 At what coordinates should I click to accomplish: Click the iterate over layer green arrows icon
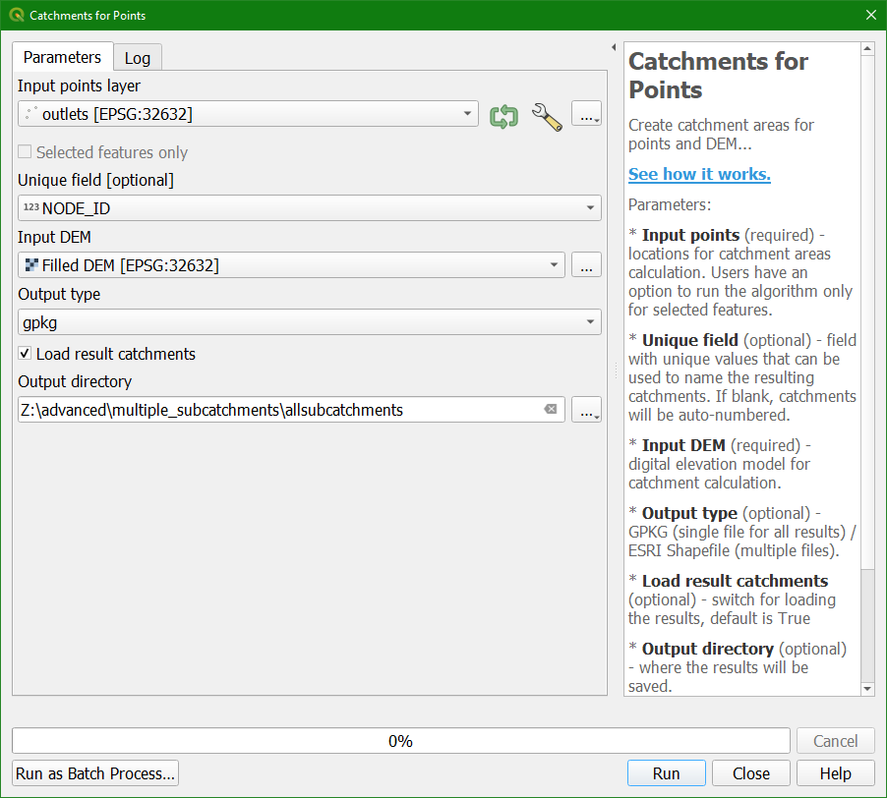tap(503, 115)
